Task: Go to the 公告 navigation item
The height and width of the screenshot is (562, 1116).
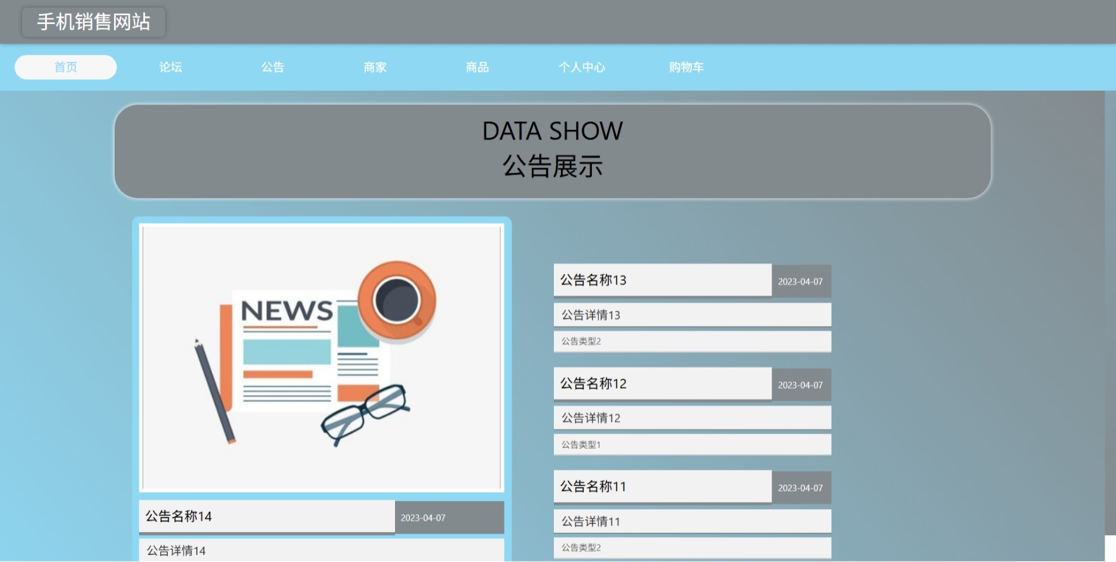Action: [x=273, y=67]
